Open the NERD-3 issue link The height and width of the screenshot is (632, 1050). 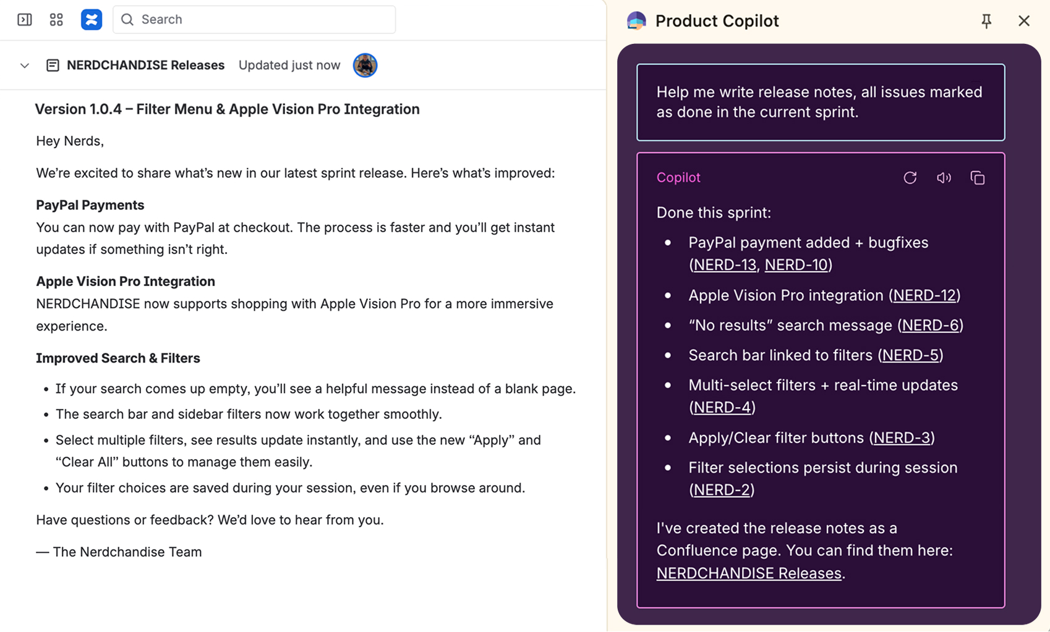(x=902, y=438)
